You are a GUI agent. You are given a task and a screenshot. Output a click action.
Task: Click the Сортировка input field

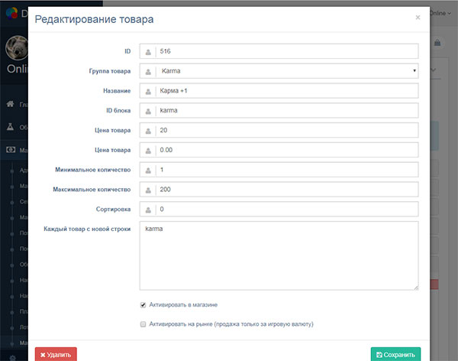(x=286, y=210)
